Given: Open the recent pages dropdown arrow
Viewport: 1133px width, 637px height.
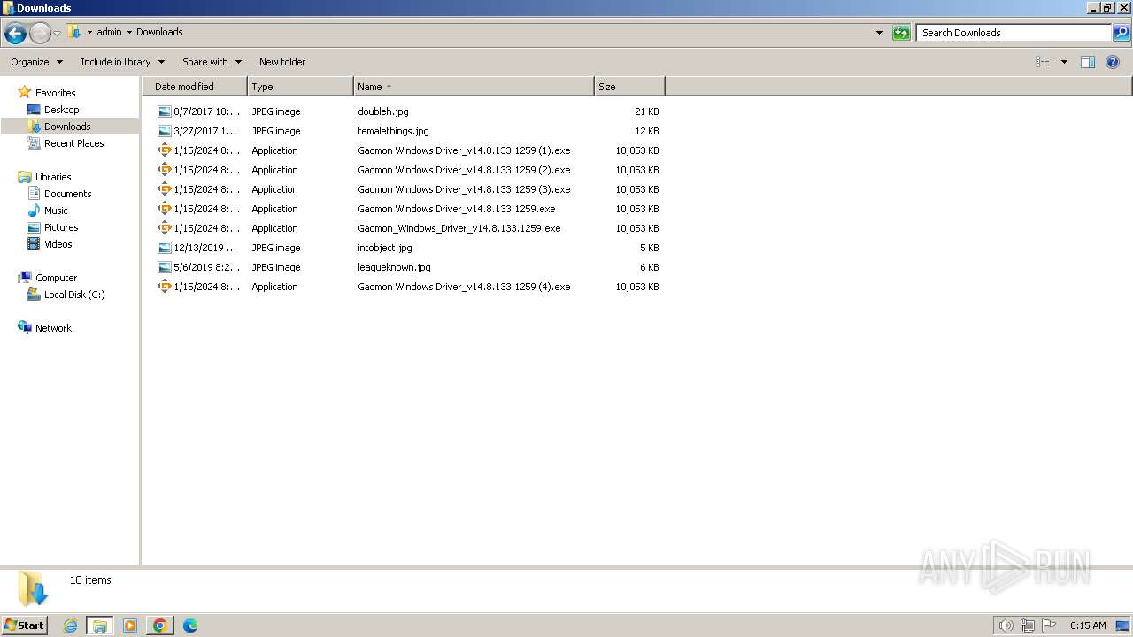Looking at the screenshot, I should (58, 34).
